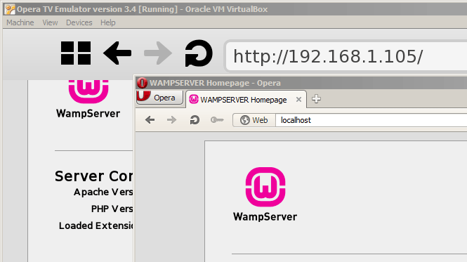Click the VirtualBox title bar icon
The width and height of the screenshot is (467, 262).
[10, 9]
